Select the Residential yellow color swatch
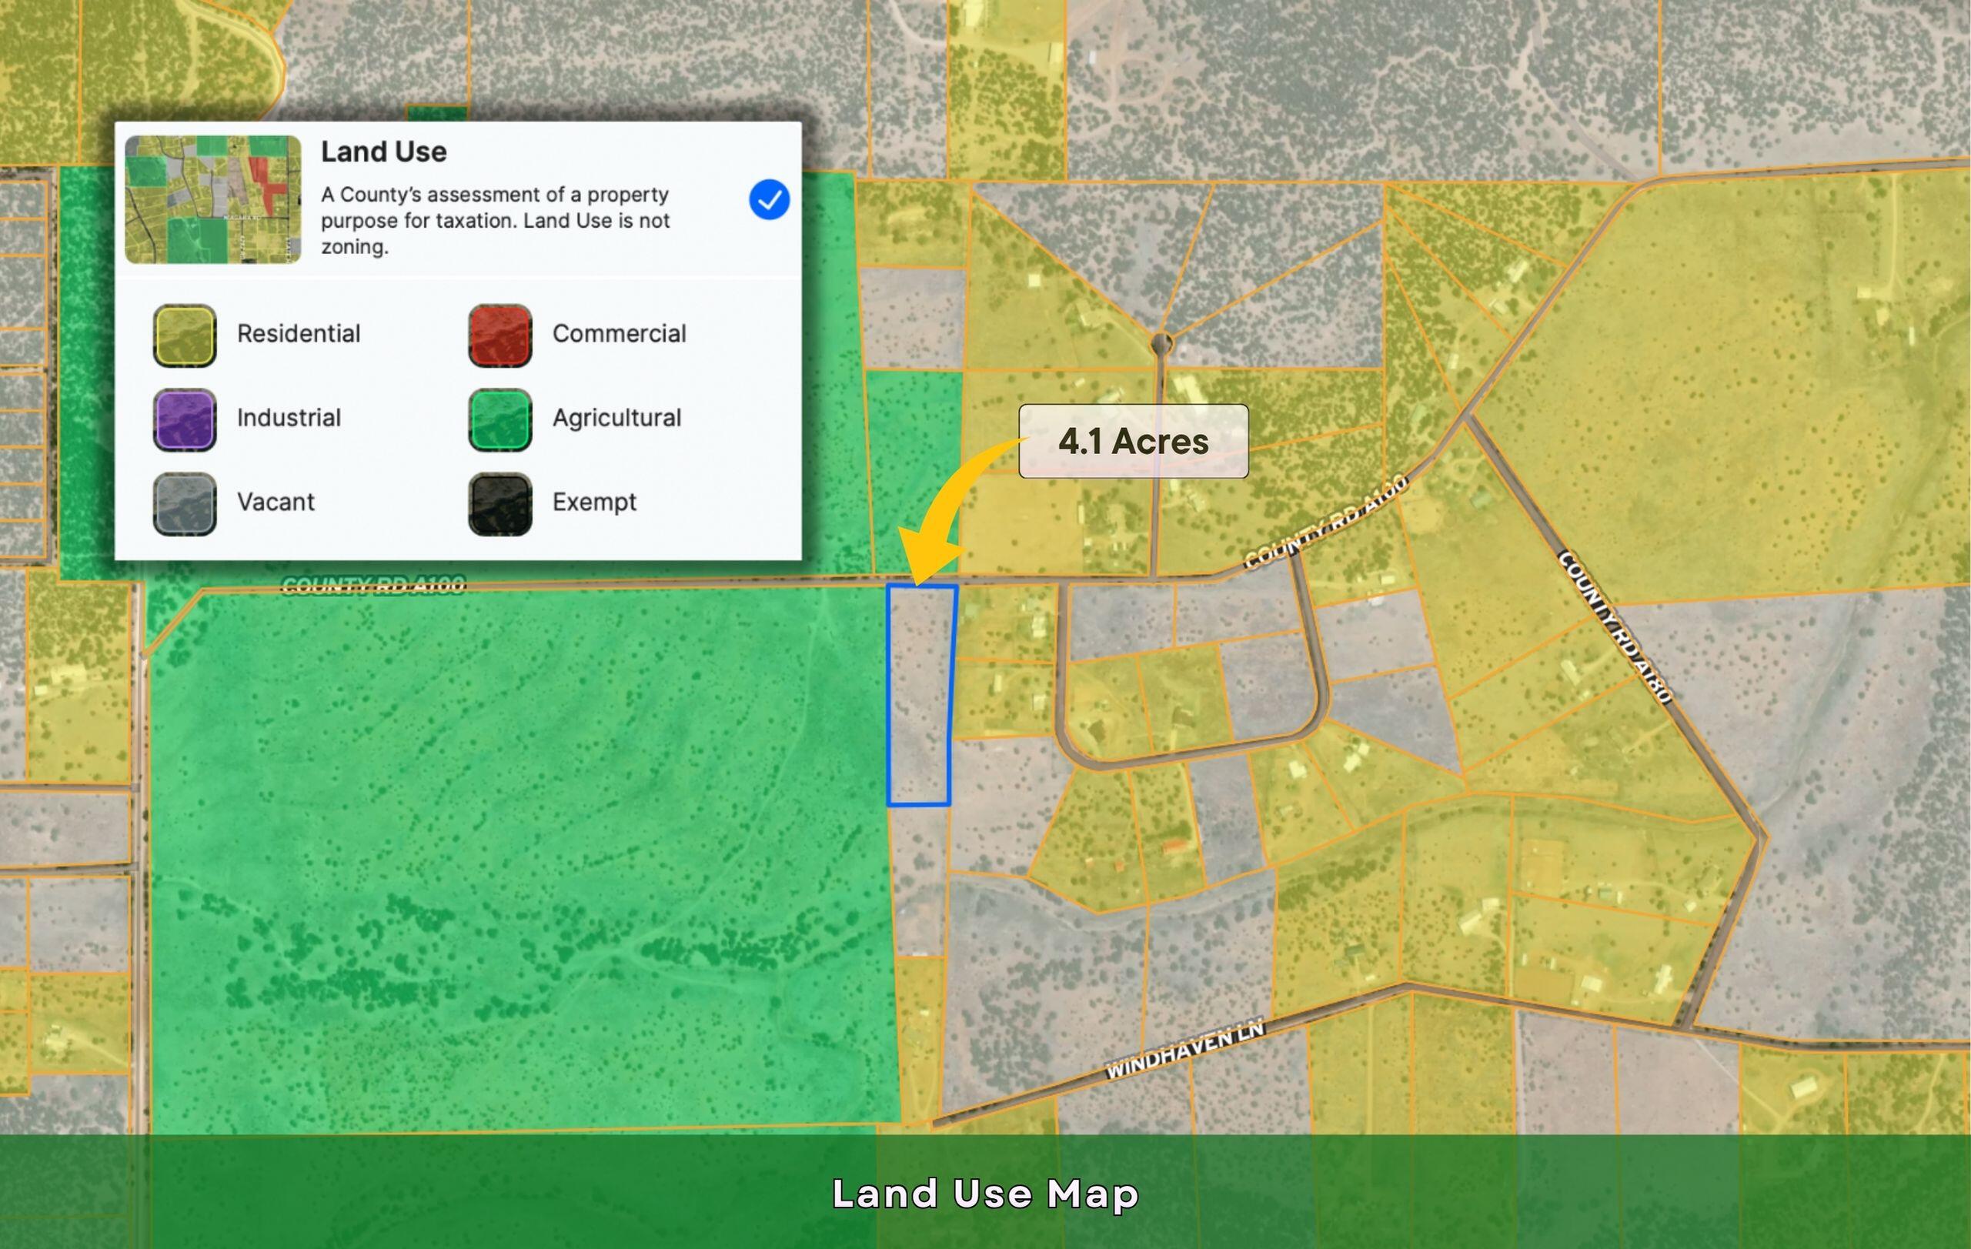This screenshot has width=1971, height=1249. coord(185,335)
